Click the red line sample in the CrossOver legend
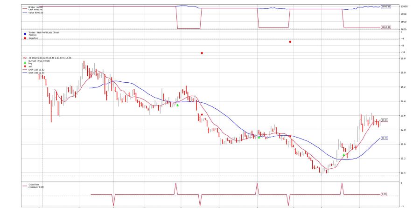420x218 pixels. click(25, 186)
